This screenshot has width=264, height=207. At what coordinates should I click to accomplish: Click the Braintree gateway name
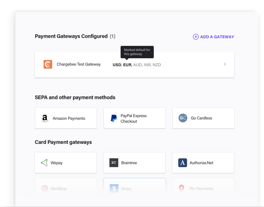129,163
